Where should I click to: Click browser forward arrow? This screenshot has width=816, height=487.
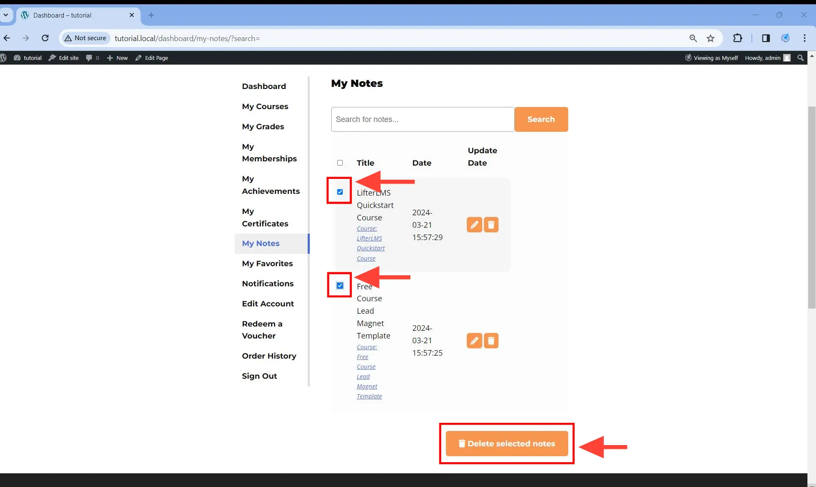26,38
